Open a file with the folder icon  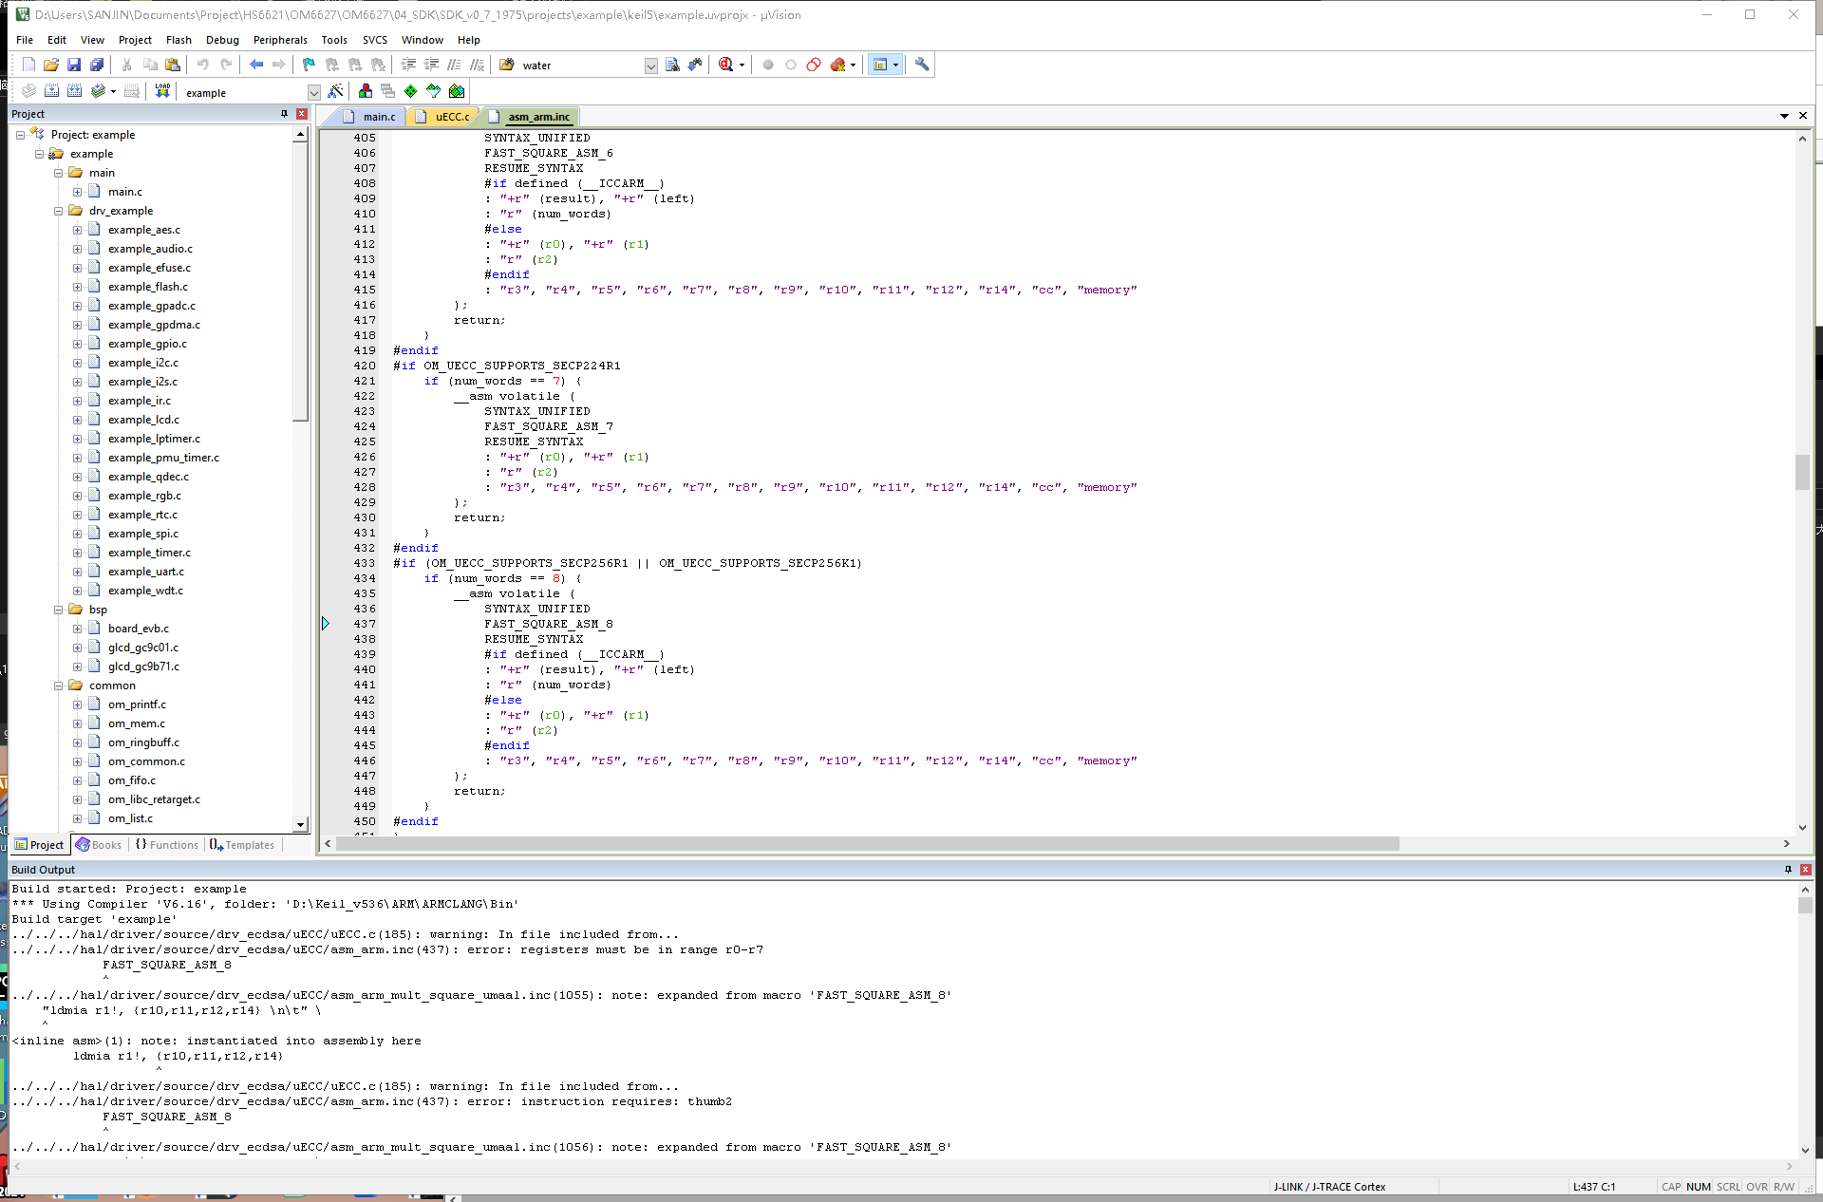point(51,65)
